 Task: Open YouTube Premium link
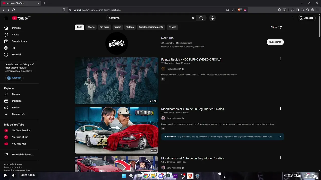pos(21,130)
